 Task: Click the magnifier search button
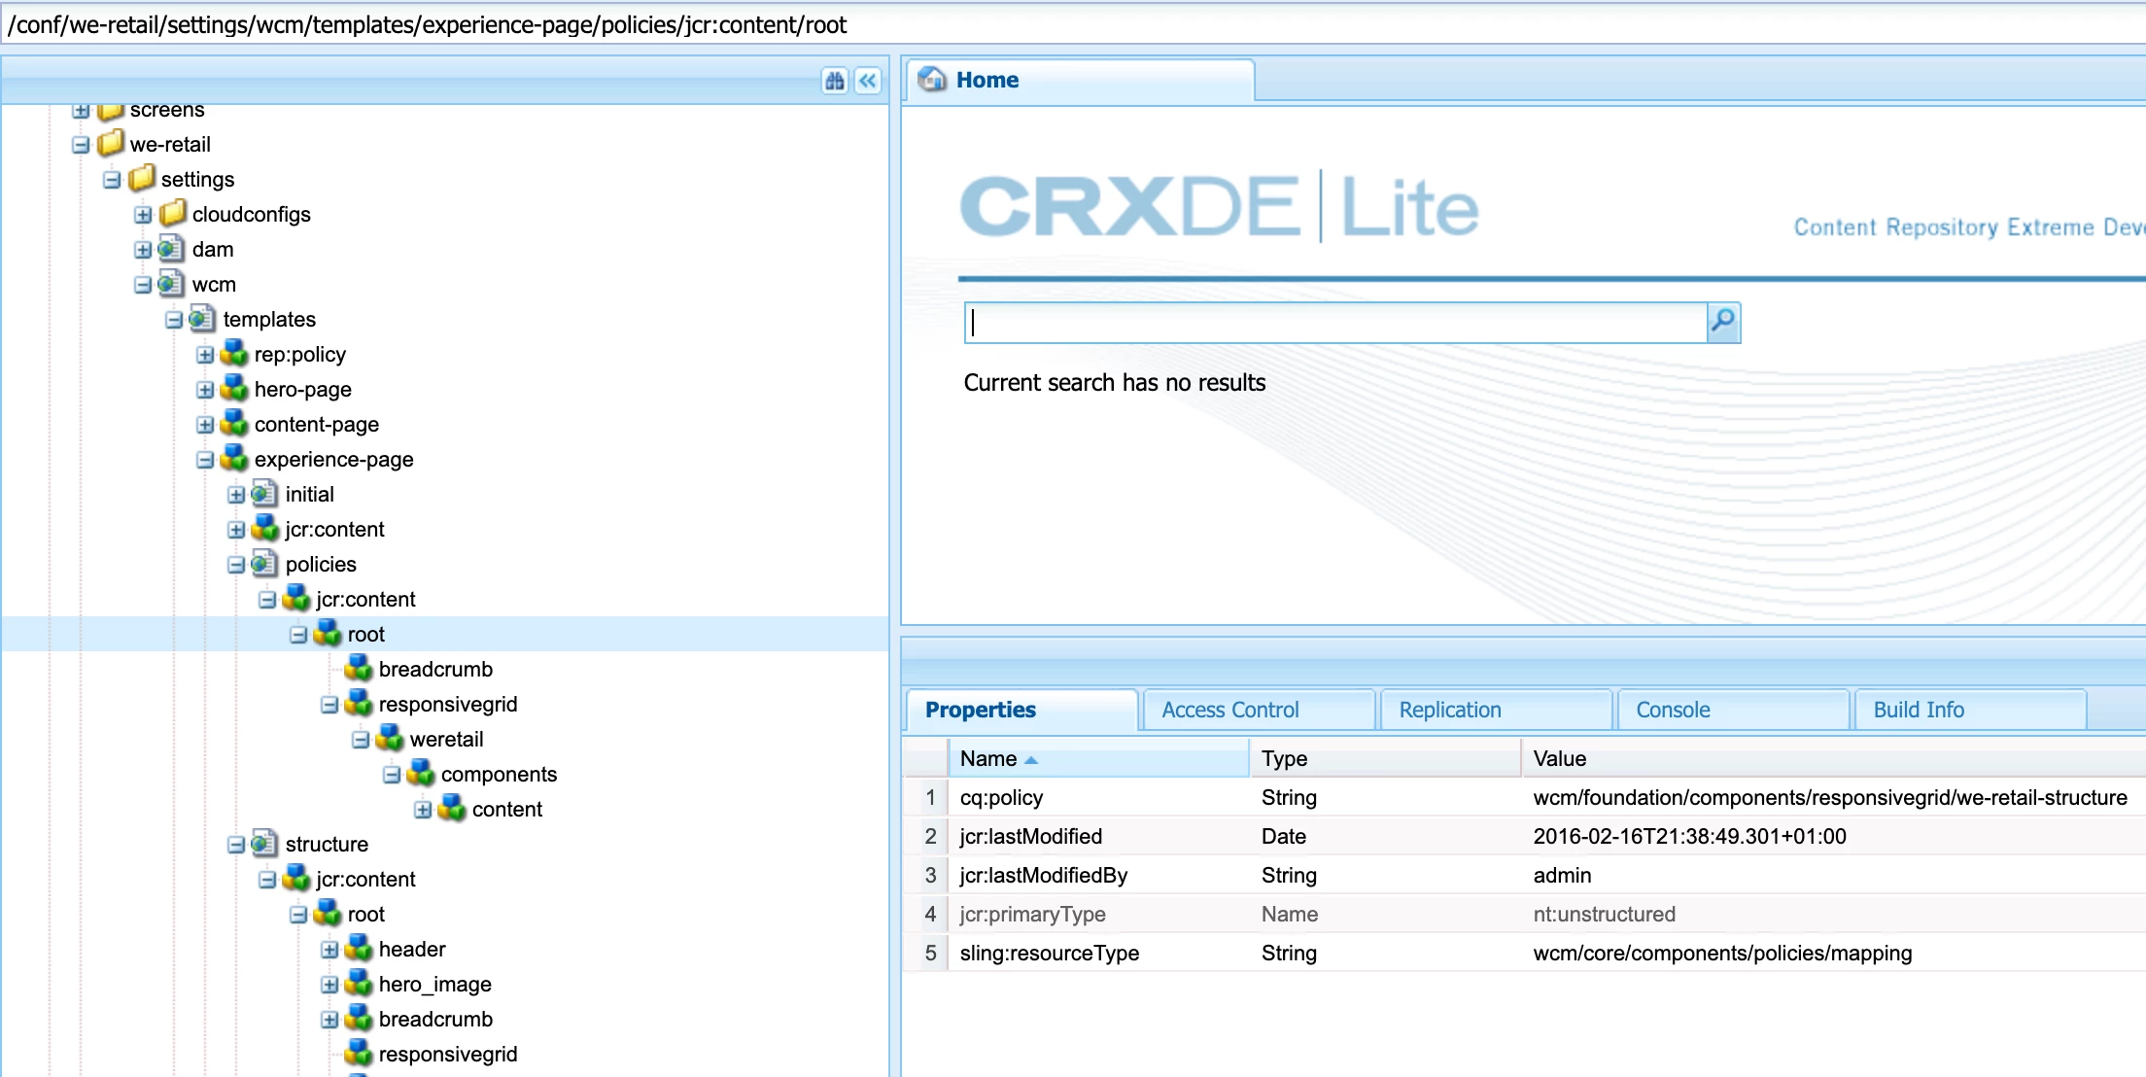click(x=1722, y=322)
